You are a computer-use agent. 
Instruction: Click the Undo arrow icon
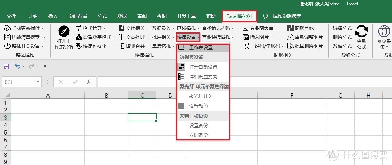pyautogui.click(x=18, y=66)
